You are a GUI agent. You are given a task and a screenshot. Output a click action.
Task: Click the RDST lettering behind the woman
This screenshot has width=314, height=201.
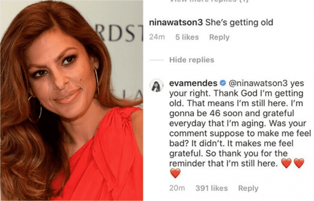click(119, 34)
